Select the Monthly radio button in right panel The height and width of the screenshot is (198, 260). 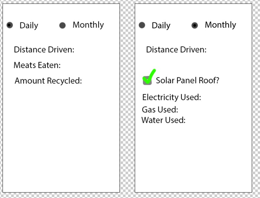click(195, 25)
